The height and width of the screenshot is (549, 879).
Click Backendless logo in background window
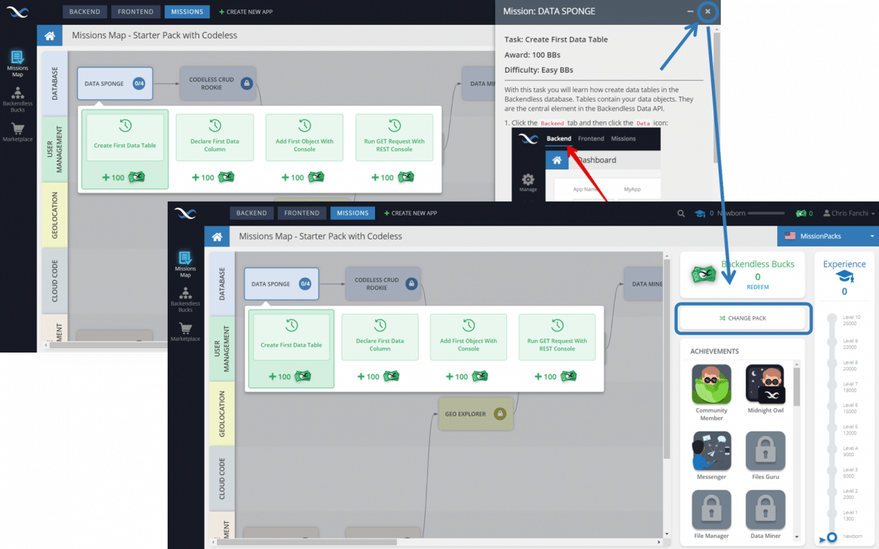[18, 12]
